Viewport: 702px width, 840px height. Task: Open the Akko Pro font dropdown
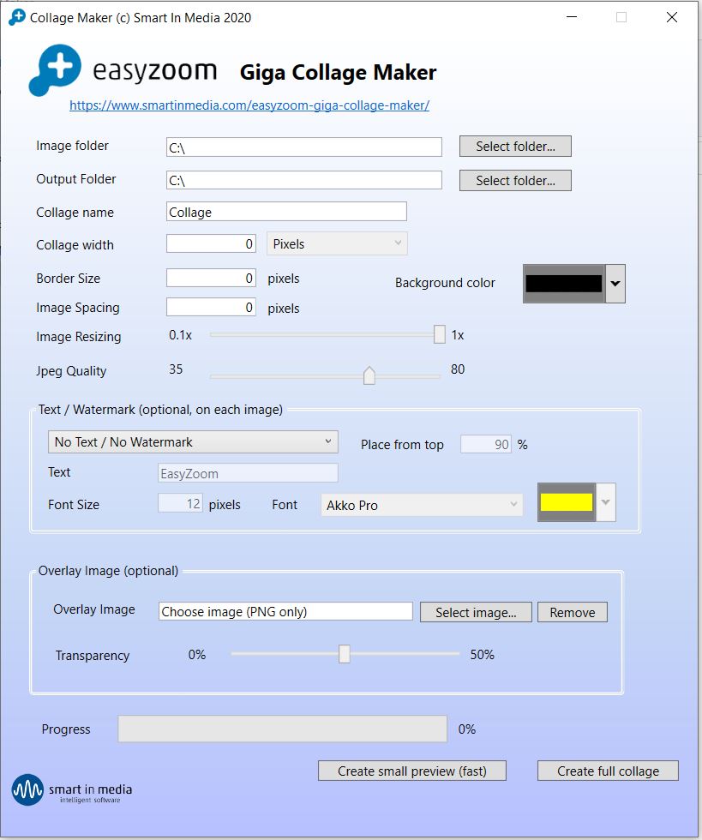pos(422,505)
